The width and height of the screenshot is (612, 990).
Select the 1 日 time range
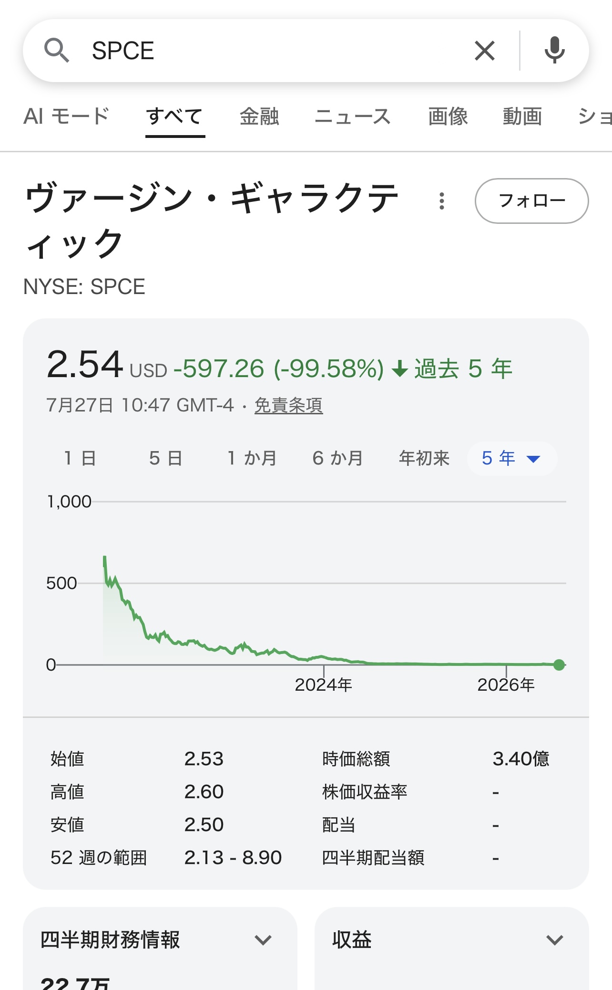pyautogui.click(x=80, y=458)
